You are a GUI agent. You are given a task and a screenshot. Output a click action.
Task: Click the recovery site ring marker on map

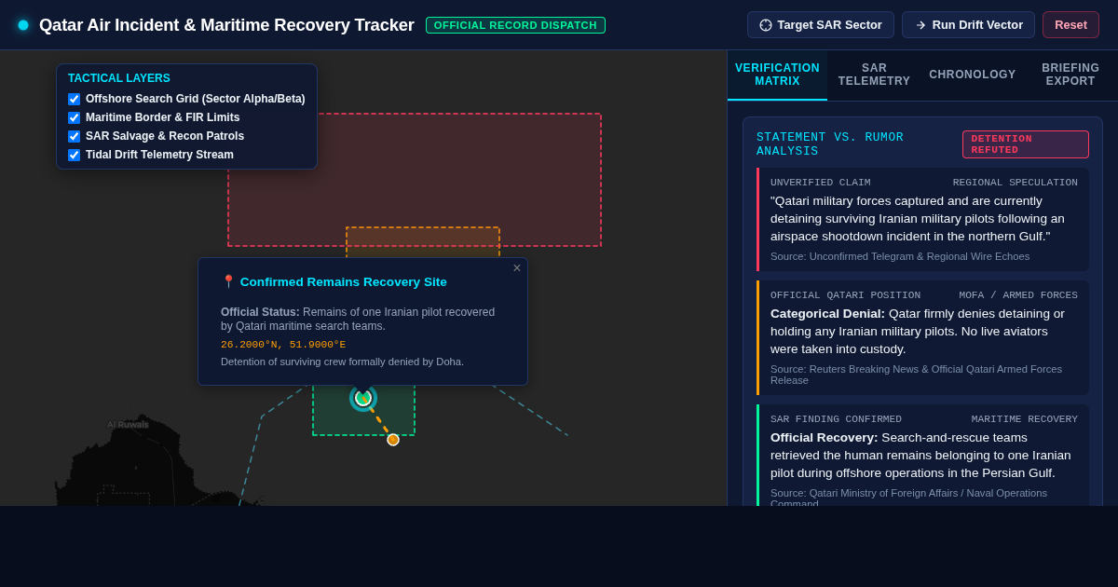click(x=363, y=398)
